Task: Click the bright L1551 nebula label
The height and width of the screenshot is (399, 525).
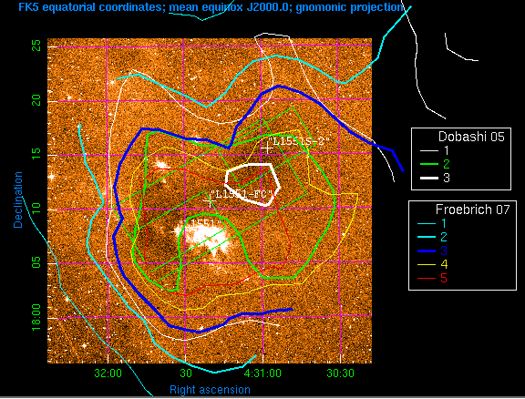Action: point(201,224)
